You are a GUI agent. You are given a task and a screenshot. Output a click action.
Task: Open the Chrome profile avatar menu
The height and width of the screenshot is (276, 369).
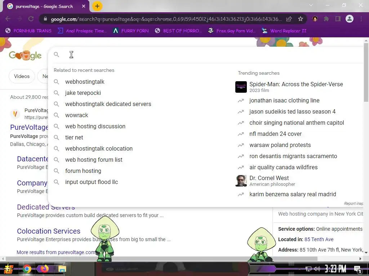point(350,19)
